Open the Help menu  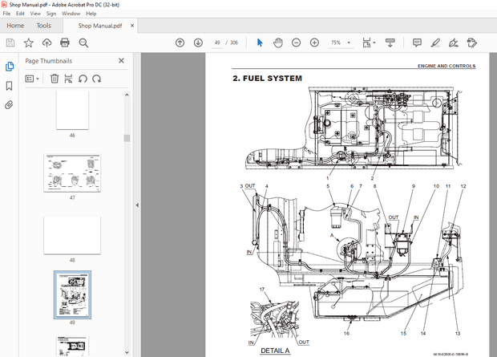91,14
